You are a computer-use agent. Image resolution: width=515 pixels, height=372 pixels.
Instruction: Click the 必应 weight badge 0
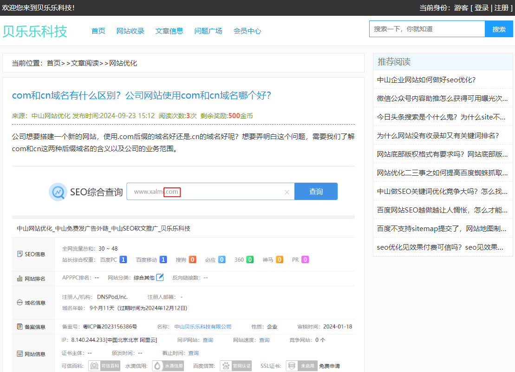tap(222, 259)
